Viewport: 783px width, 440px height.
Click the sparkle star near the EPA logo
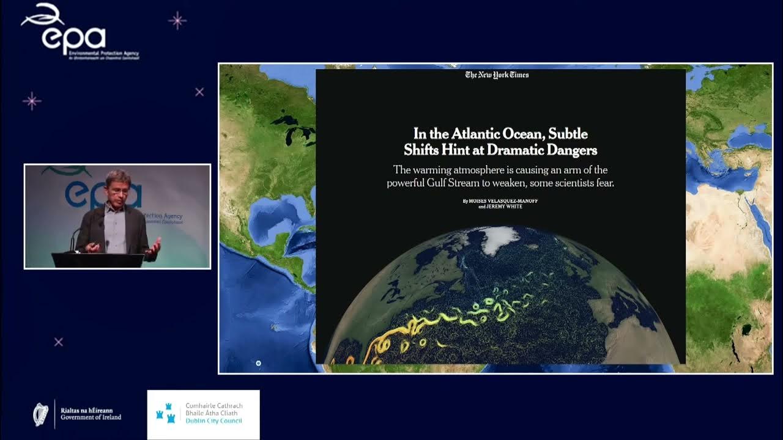(x=177, y=21)
